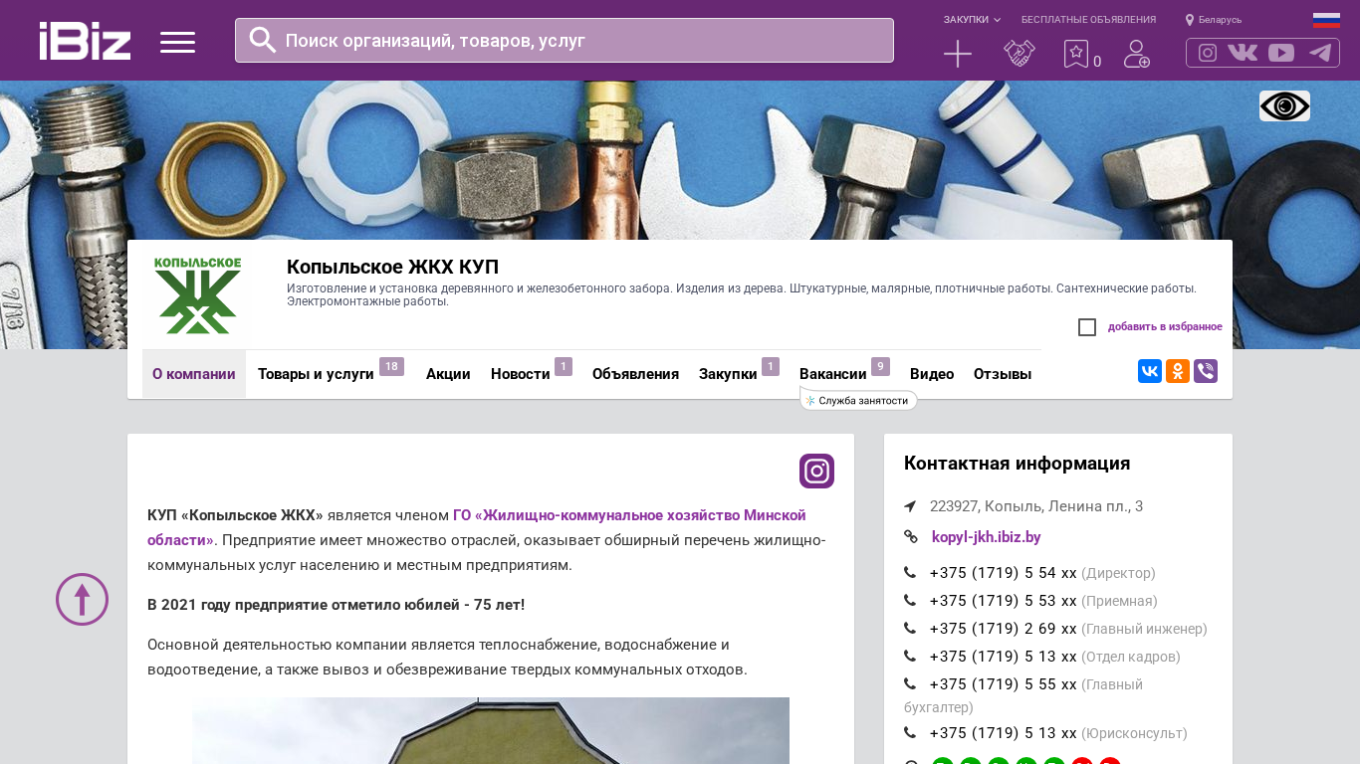Click the plus icon to add a listing

click(x=958, y=54)
